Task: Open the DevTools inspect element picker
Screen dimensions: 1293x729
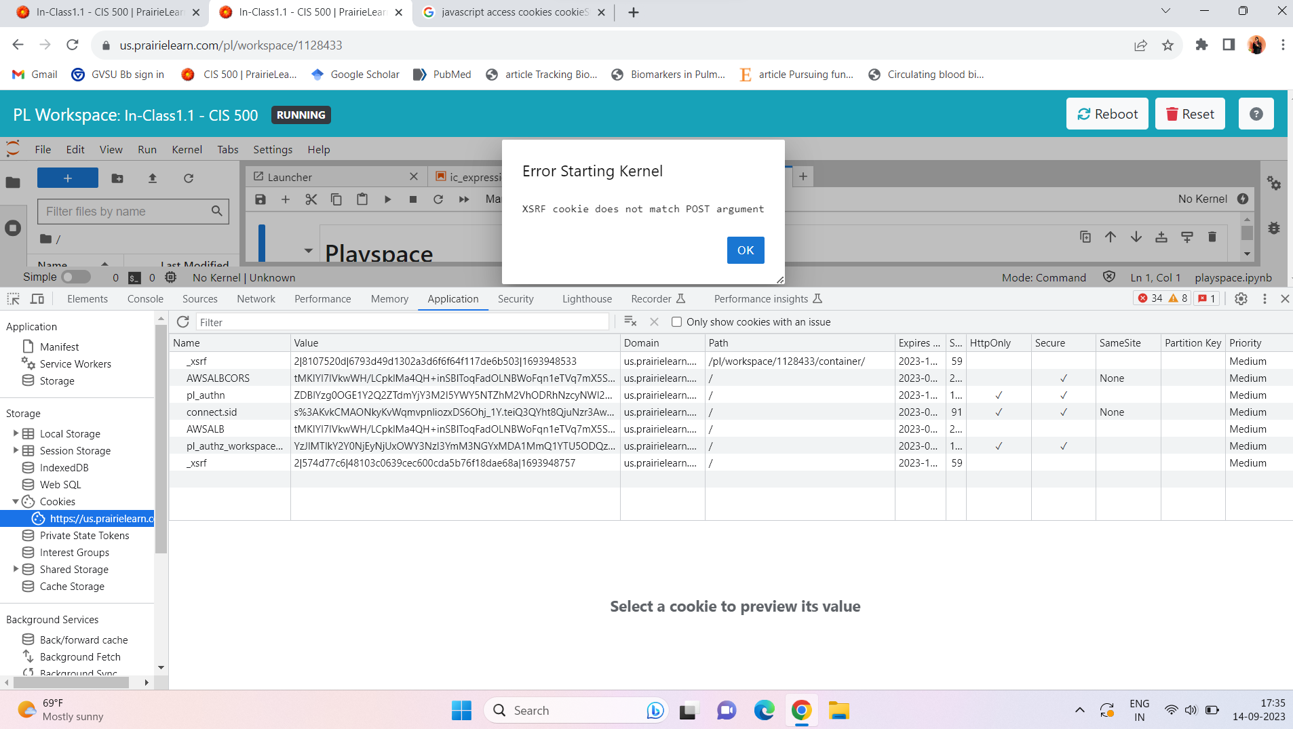Action: point(12,298)
